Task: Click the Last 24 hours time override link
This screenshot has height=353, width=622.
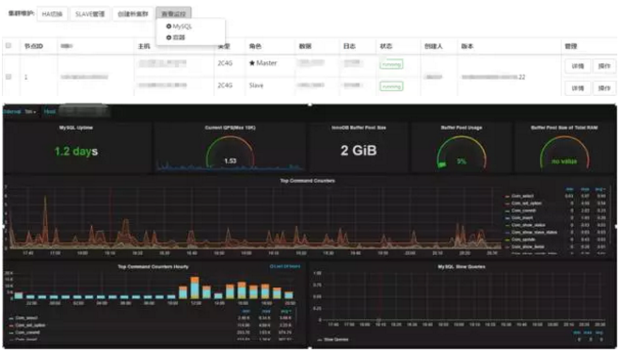Action: (285, 266)
